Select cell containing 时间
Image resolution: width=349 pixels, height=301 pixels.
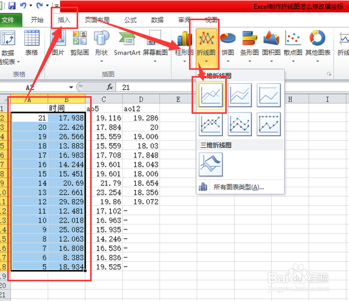tap(66, 109)
